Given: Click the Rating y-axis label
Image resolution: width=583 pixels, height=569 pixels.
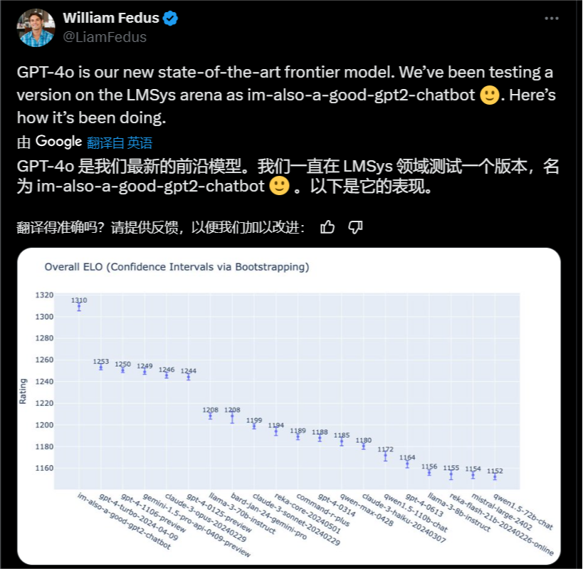Looking at the screenshot, I should coord(23,392).
